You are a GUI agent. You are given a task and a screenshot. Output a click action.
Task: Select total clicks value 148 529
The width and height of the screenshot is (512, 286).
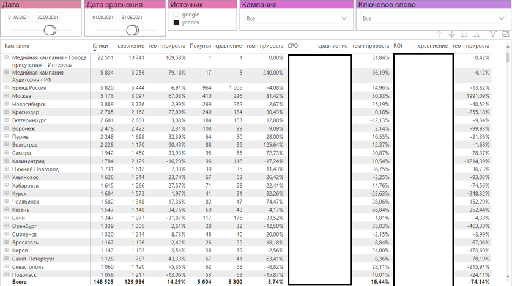[x=103, y=282]
